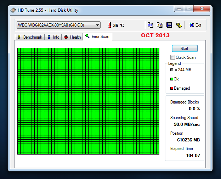Image resolution: width=221 pixels, height=179 pixels.
Task: Switch to the Health tab
Action: [72, 37]
